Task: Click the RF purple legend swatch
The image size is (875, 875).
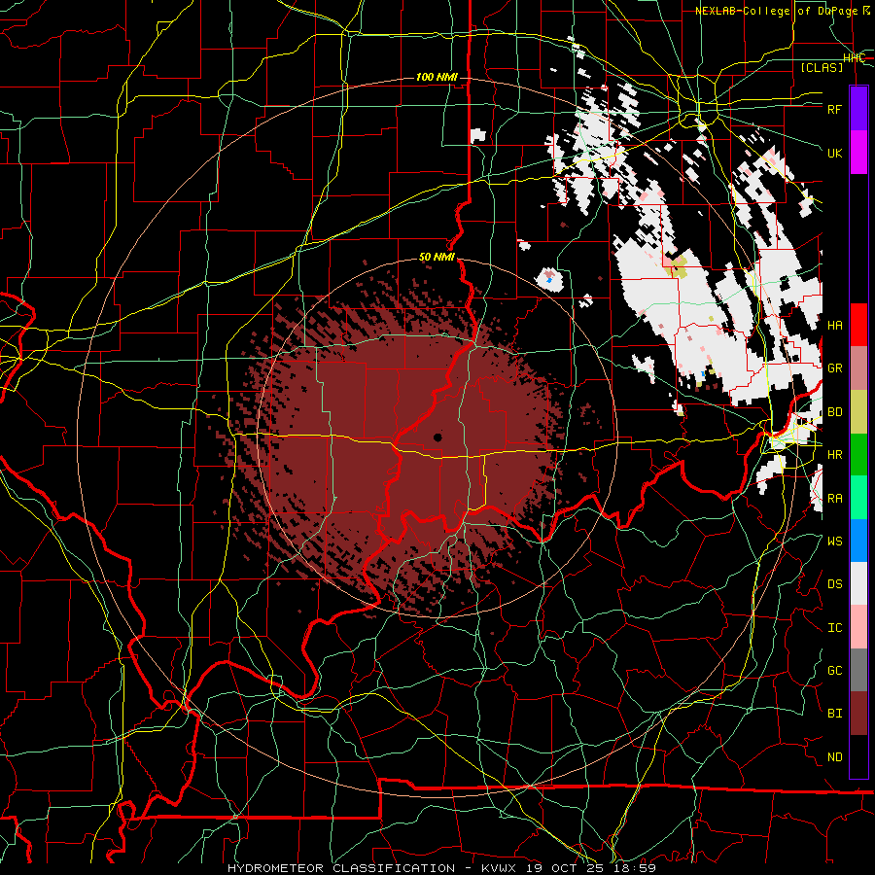Action: point(858,109)
